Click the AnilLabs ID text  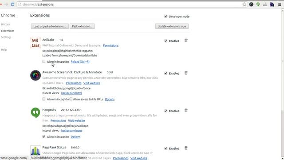click(67, 51)
